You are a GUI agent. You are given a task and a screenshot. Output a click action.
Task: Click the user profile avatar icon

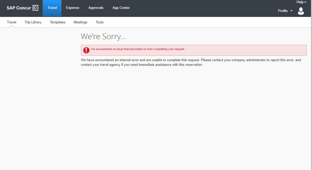(301, 11)
